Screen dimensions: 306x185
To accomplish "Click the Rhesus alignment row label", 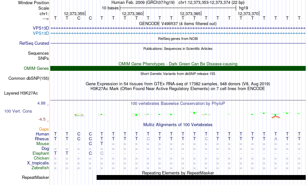I will pos(42,139).
